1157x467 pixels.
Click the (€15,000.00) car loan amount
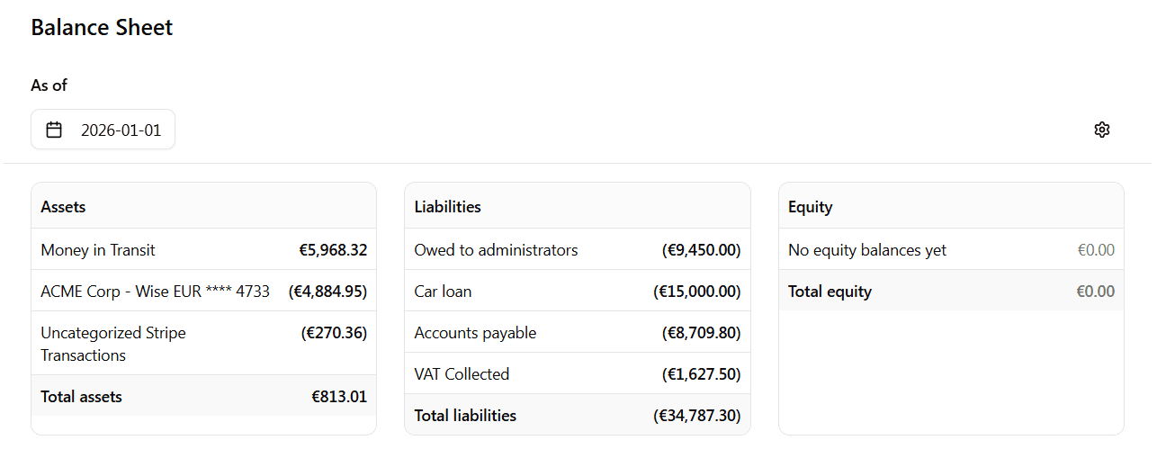[696, 292]
